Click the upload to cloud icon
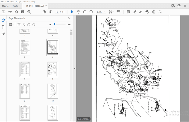 click(16, 12)
